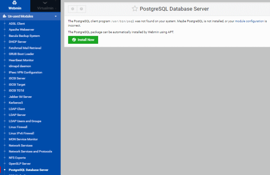Open Heartbeat Monitor module
The width and height of the screenshot is (270, 175).
[21, 60]
